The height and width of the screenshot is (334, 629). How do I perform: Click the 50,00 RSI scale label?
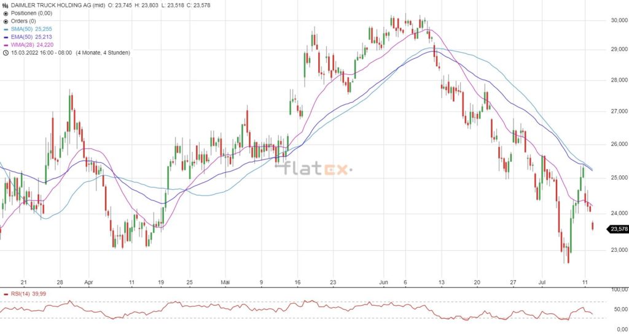tap(622, 309)
